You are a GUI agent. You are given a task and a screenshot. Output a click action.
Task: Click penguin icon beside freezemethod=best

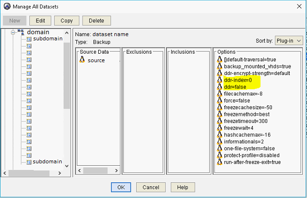coord(220,114)
